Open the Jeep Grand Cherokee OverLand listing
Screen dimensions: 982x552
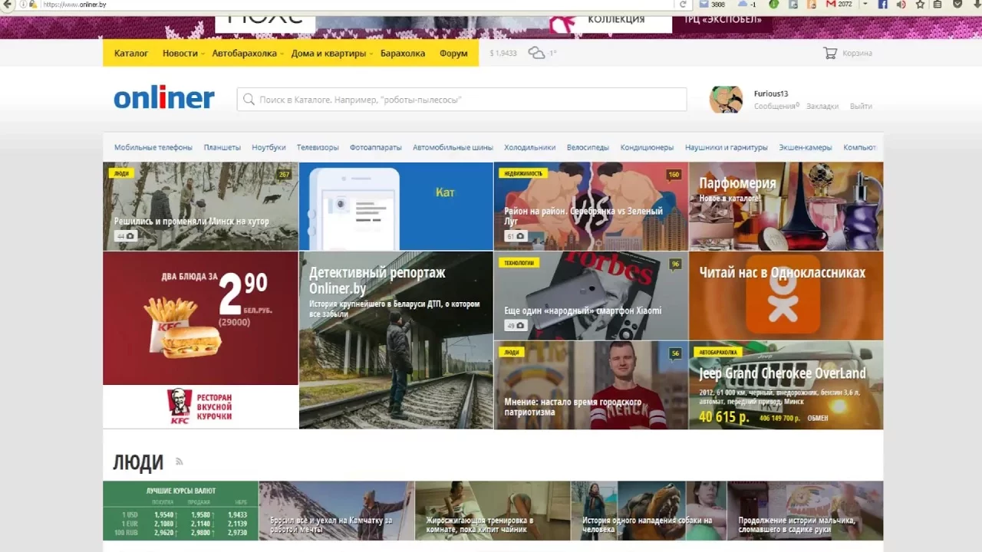click(x=786, y=385)
